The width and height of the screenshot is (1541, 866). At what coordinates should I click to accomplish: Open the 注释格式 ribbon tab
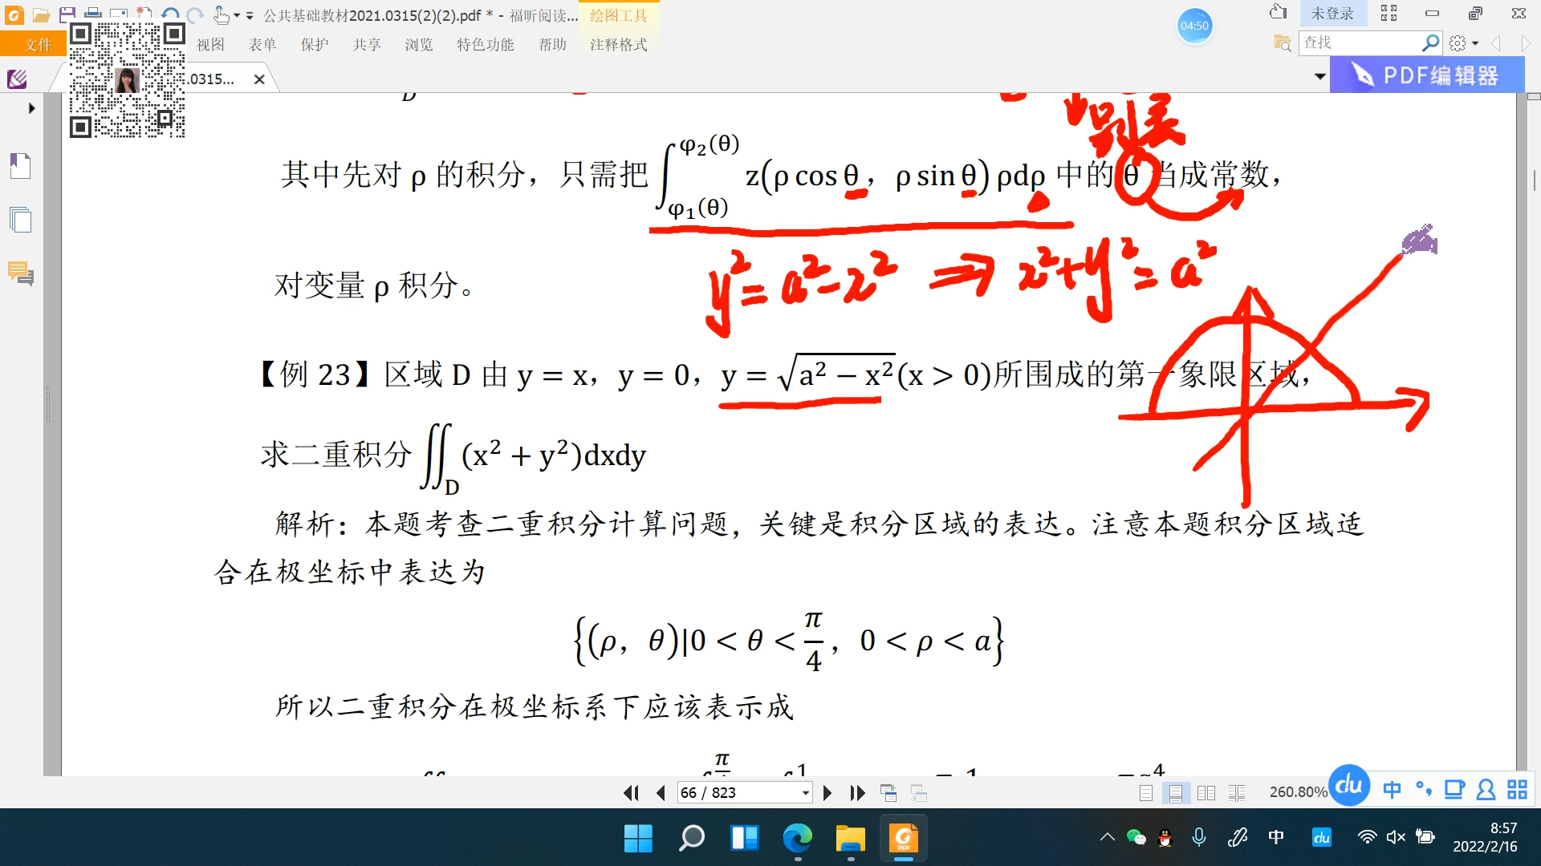click(618, 45)
